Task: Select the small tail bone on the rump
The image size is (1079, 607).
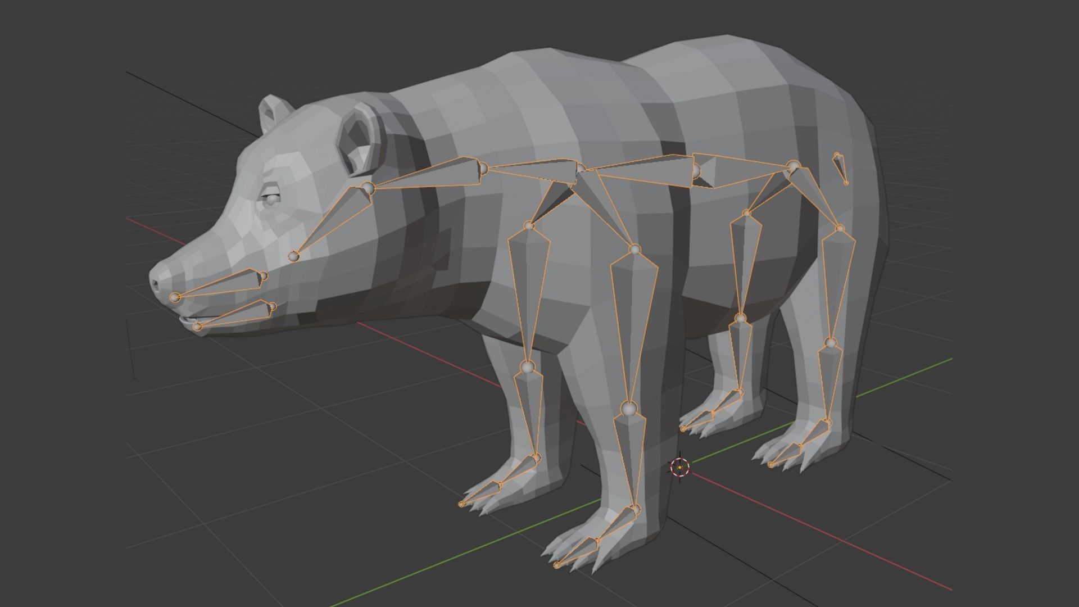Action: 840,168
